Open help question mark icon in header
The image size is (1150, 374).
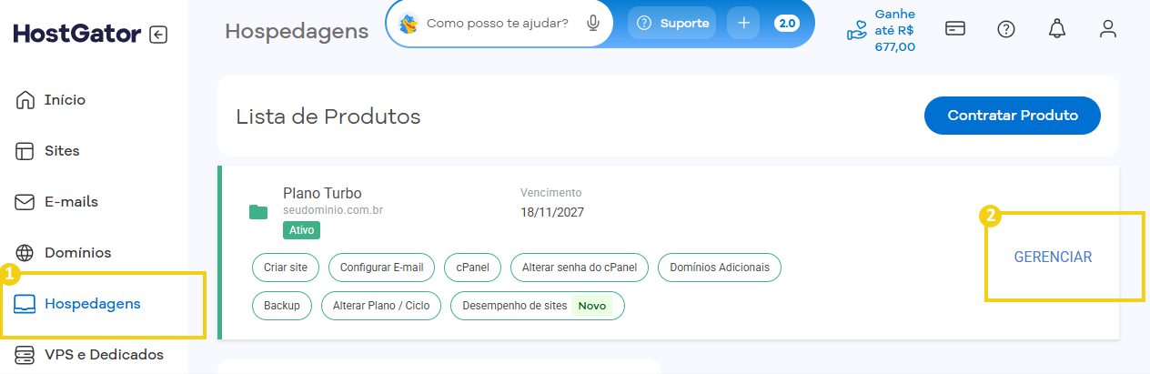[1006, 28]
